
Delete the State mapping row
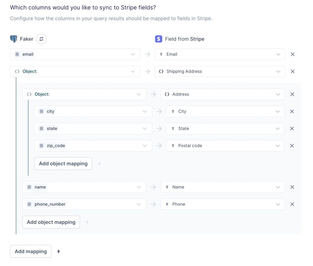[x=291, y=129]
